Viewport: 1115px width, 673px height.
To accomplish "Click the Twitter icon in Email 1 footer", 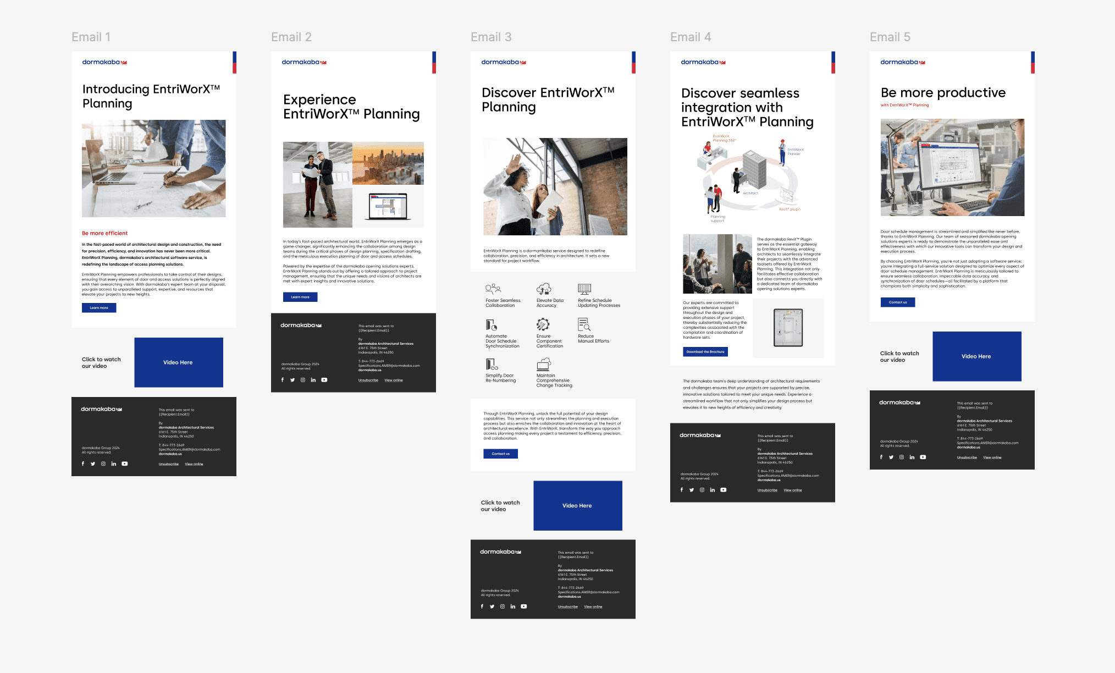I will point(93,464).
